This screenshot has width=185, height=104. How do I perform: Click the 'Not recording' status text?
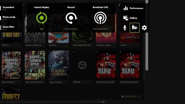click(x=71, y=29)
